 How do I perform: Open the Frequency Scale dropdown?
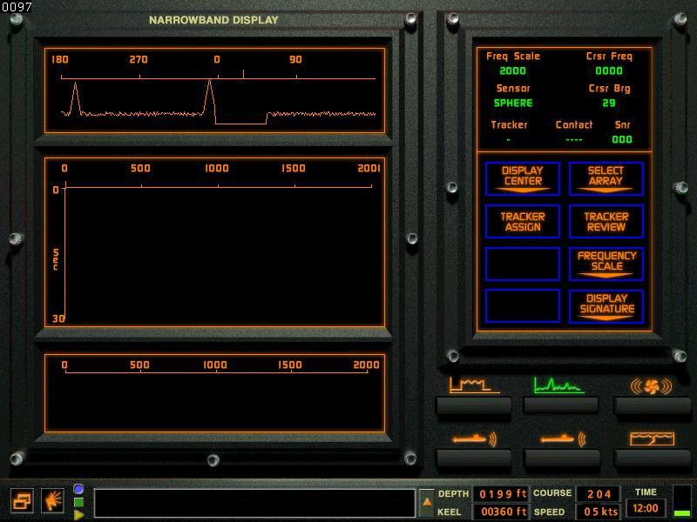[606, 264]
